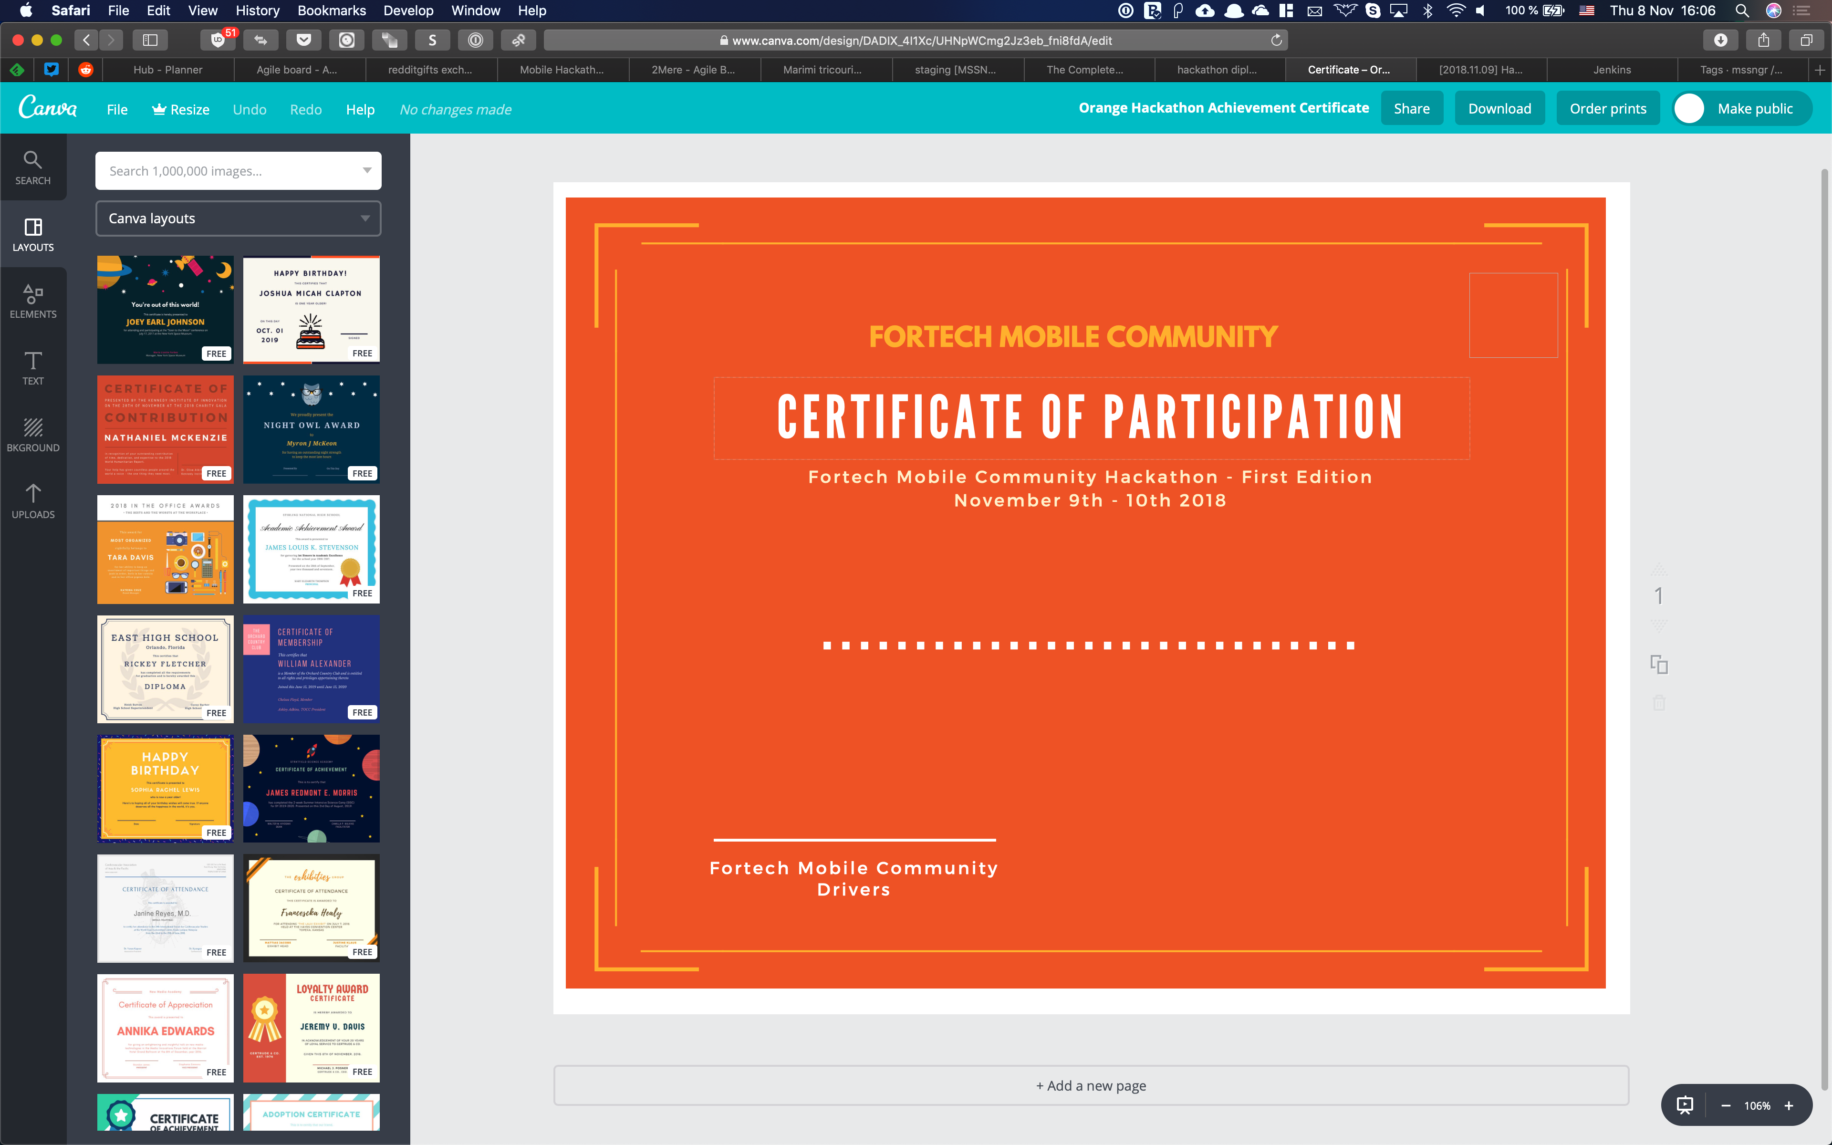Expand the image search dropdown arrow
The height and width of the screenshot is (1145, 1832).
click(x=366, y=170)
